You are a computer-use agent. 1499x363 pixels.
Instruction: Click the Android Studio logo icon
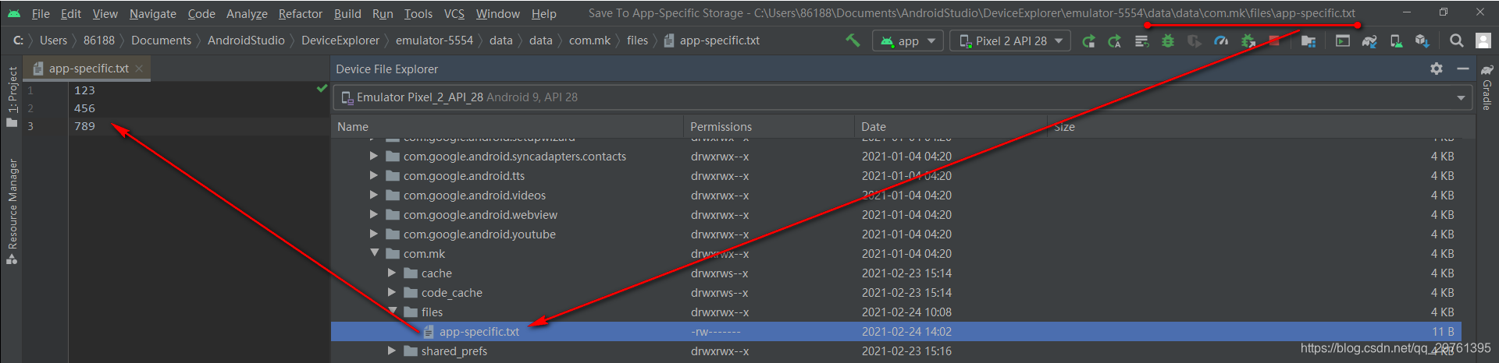tap(14, 13)
